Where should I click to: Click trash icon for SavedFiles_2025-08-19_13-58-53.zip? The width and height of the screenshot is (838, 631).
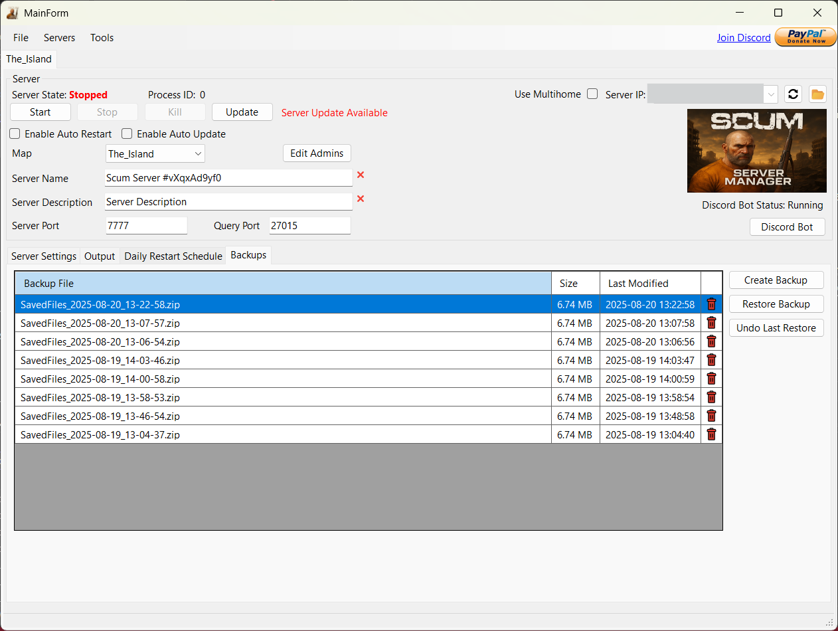tap(711, 397)
